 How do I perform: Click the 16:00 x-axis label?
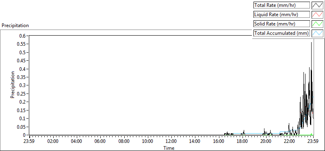click(x=219, y=142)
